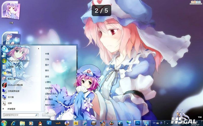
Task: Show hidden tray icons arrow
Action: (167, 123)
